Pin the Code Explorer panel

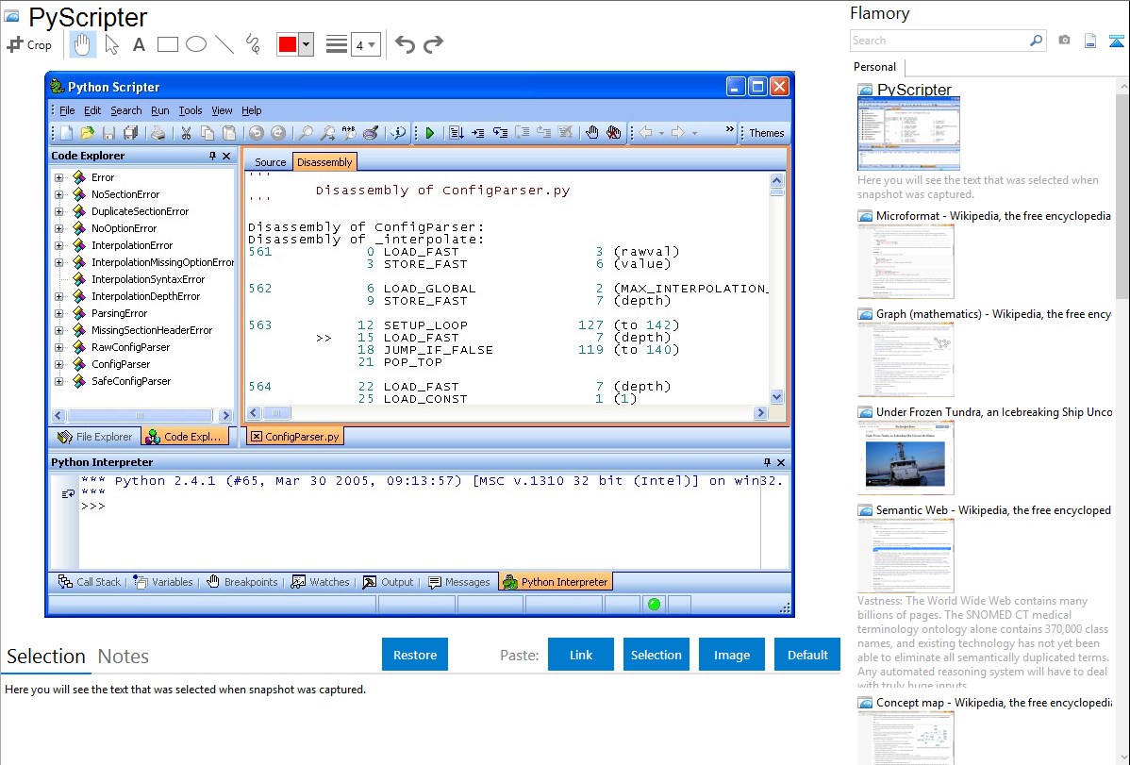pyautogui.click(x=212, y=156)
